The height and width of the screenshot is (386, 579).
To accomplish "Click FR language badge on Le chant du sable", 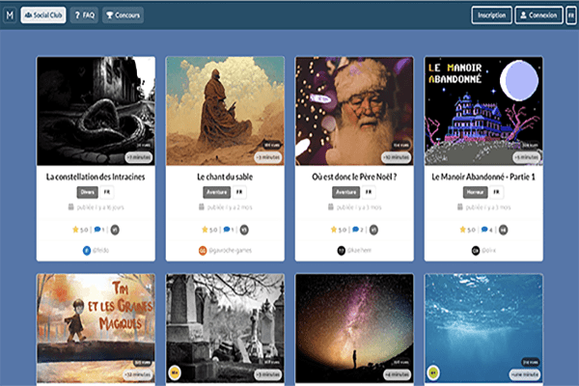I will (239, 192).
